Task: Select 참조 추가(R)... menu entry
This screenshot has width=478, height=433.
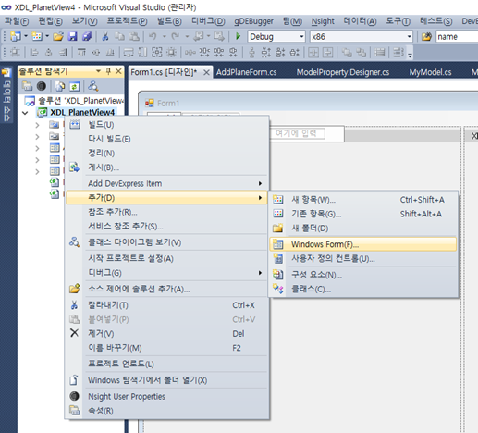Action: point(166,212)
